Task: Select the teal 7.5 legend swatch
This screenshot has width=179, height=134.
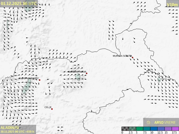Action: (x=147, y=129)
